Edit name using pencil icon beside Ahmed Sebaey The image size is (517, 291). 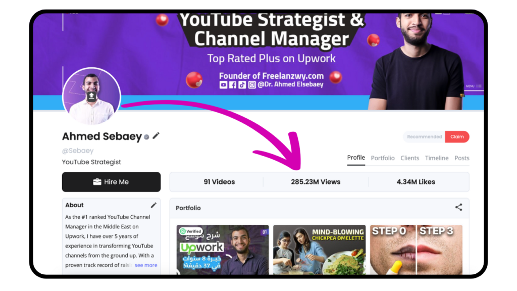pos(156,135)
